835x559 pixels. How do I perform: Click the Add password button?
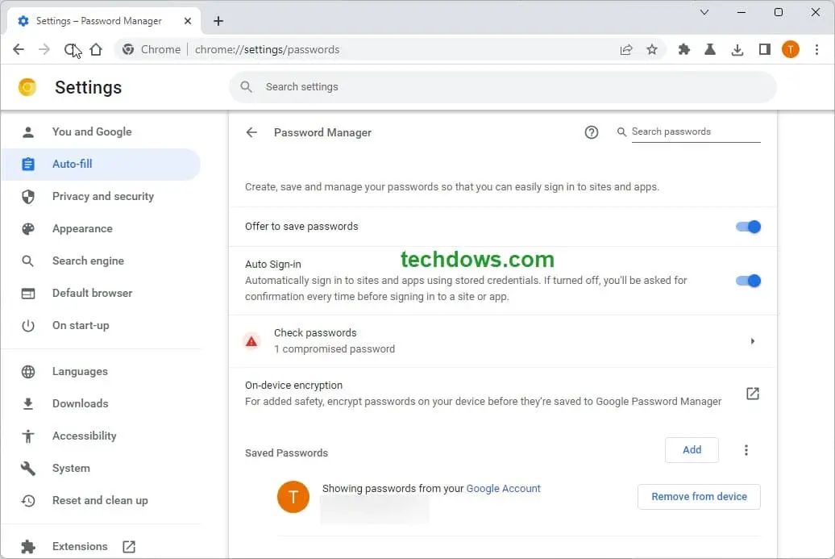pyautogui.click(x=692, y=450)
